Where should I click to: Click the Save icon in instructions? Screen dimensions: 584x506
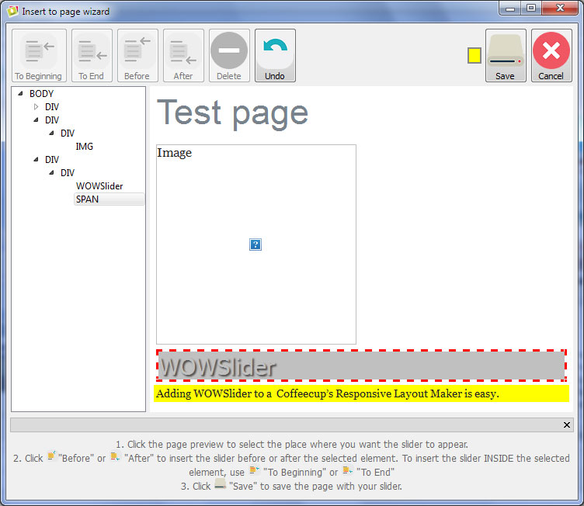coord(220,484)
